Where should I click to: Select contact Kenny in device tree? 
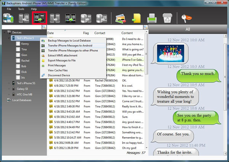(25, 44)
